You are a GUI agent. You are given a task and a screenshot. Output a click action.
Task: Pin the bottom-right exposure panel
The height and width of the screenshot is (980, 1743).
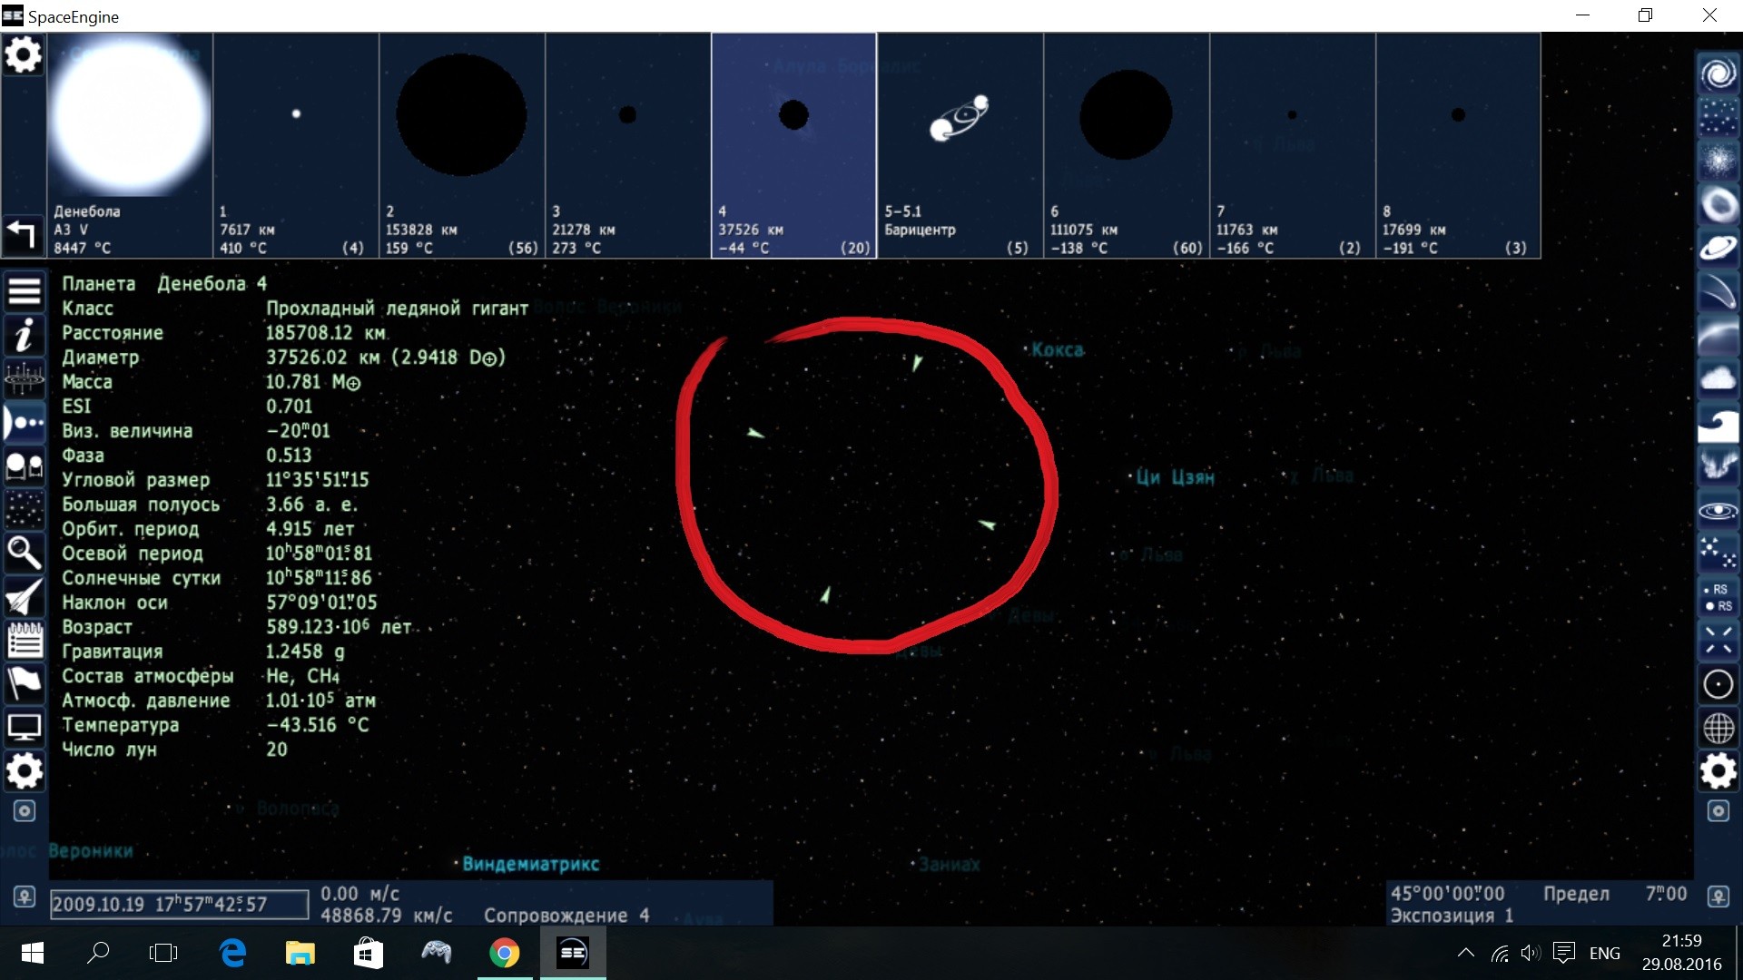point(1718,897)
